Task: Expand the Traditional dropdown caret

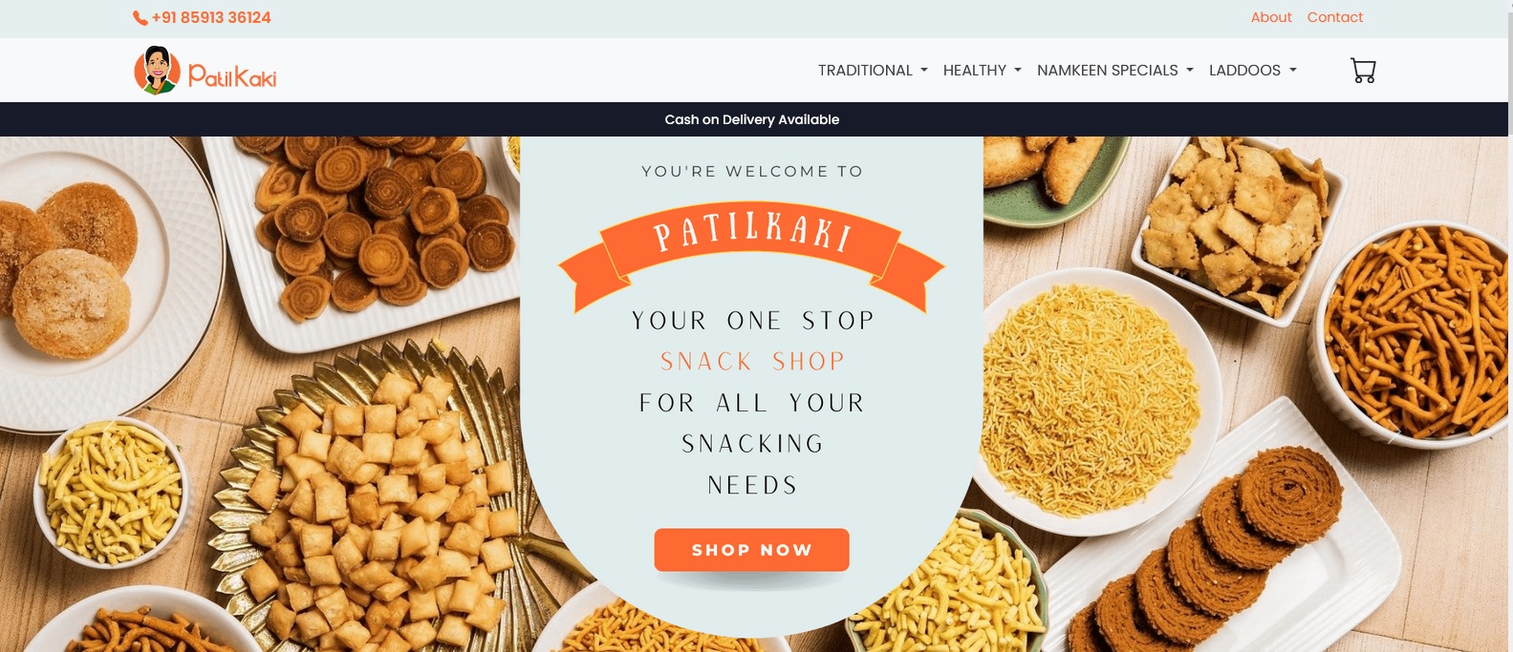Action: 924,71
